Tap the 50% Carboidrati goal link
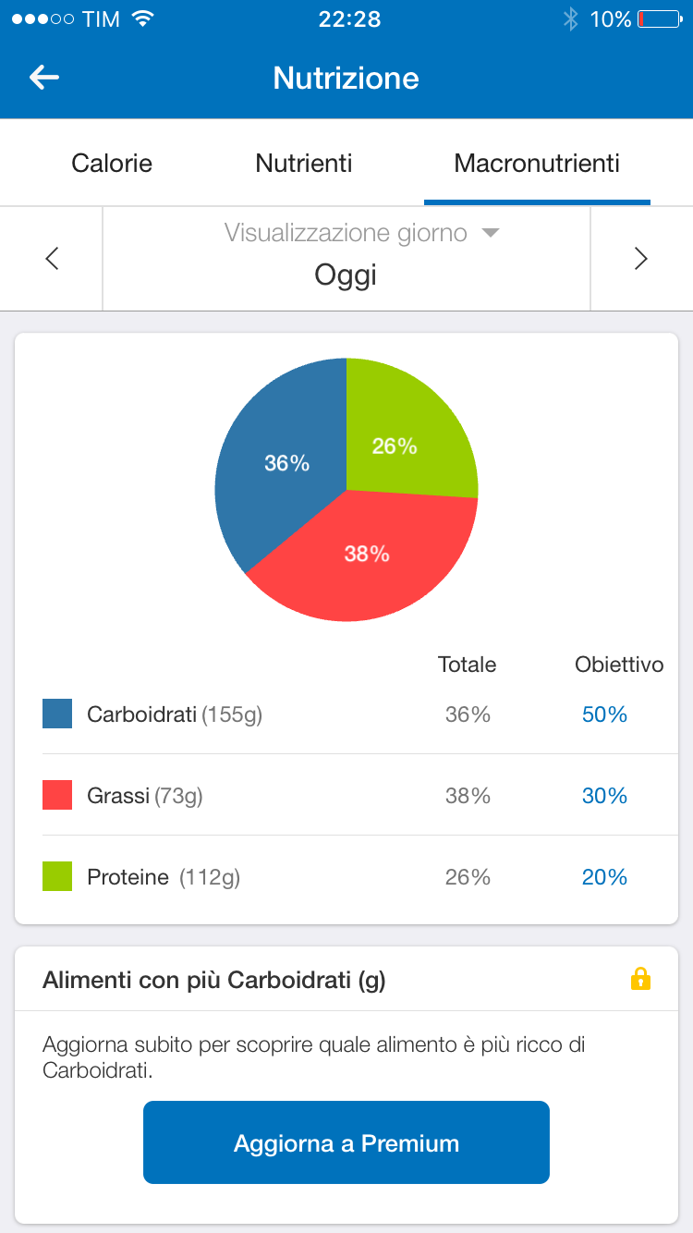 pyautogui.click(x=604, y=714)
